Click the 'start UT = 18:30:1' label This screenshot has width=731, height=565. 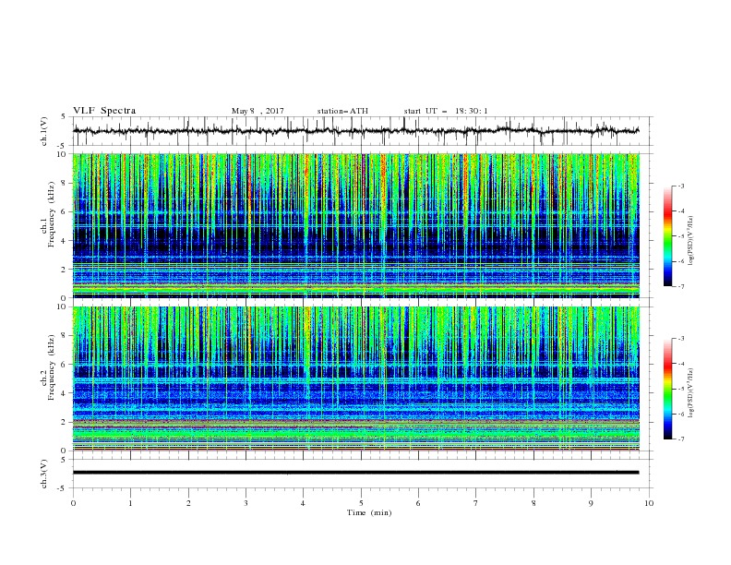point(446,111)
